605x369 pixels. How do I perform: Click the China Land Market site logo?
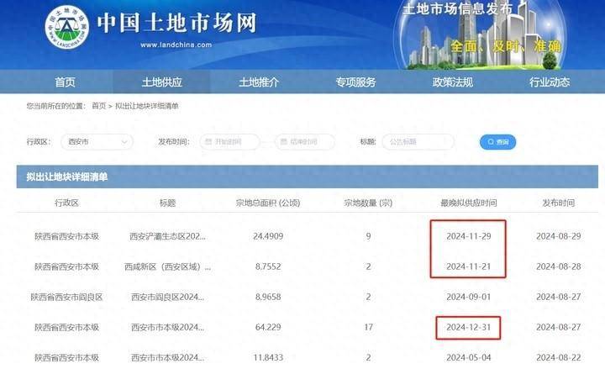coord(67,27)
